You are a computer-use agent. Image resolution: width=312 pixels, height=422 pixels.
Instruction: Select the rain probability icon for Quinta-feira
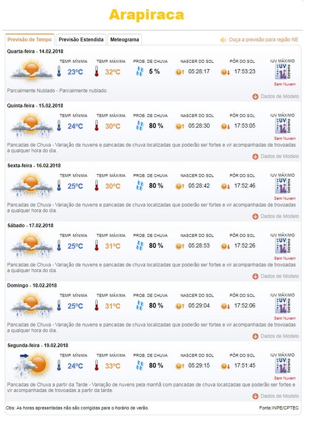coord(140,126)
